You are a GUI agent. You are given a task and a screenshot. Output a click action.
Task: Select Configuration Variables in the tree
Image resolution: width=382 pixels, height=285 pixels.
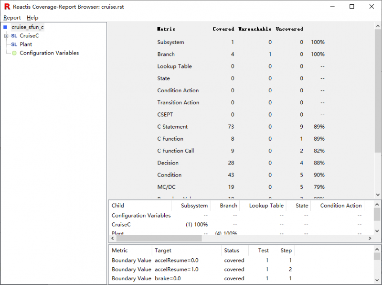[49, 53]
